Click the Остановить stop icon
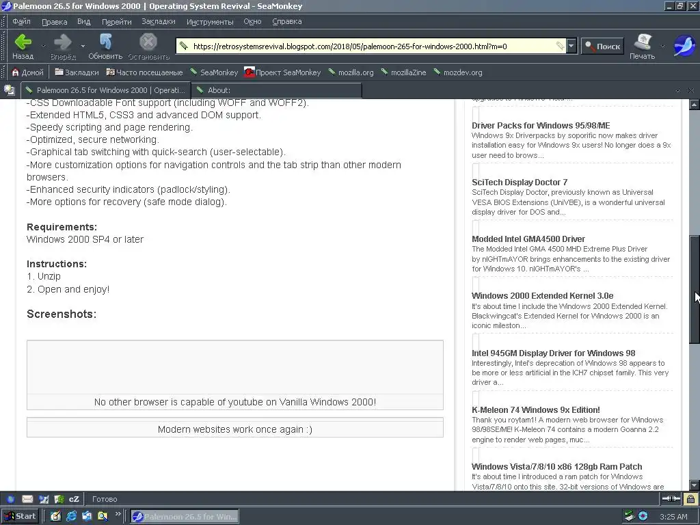700x525 pixels. 148,42
